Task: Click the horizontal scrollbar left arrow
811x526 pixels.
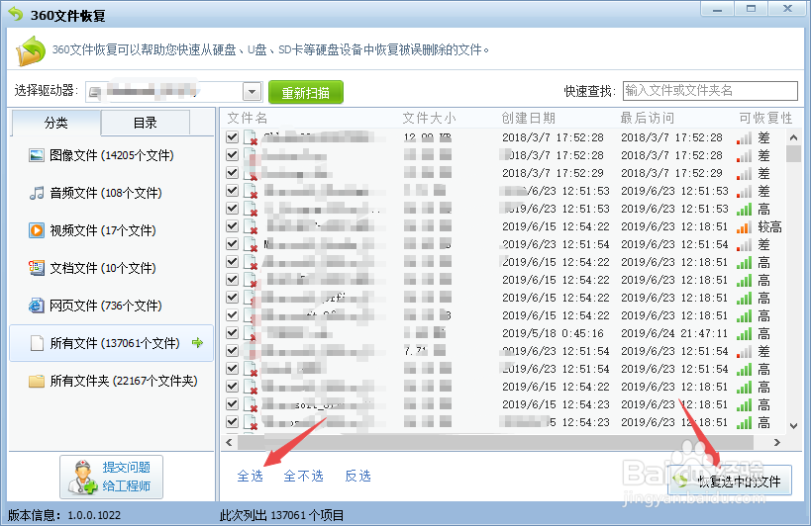Action: (x=229, y=442)
